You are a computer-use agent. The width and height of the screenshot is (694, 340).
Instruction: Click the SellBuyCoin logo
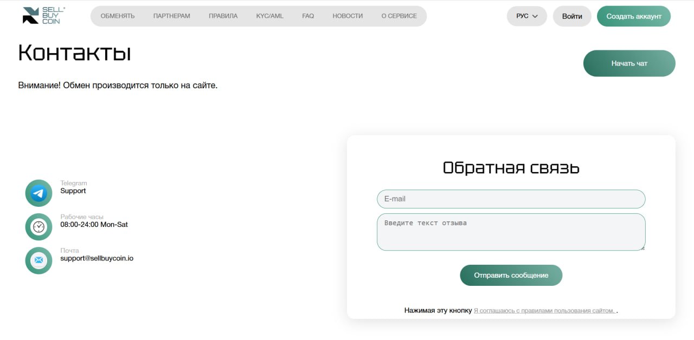point(43,16)
